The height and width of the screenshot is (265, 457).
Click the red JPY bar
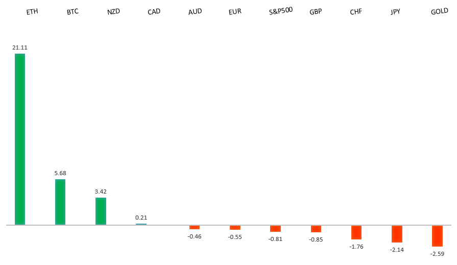(397, 234)
